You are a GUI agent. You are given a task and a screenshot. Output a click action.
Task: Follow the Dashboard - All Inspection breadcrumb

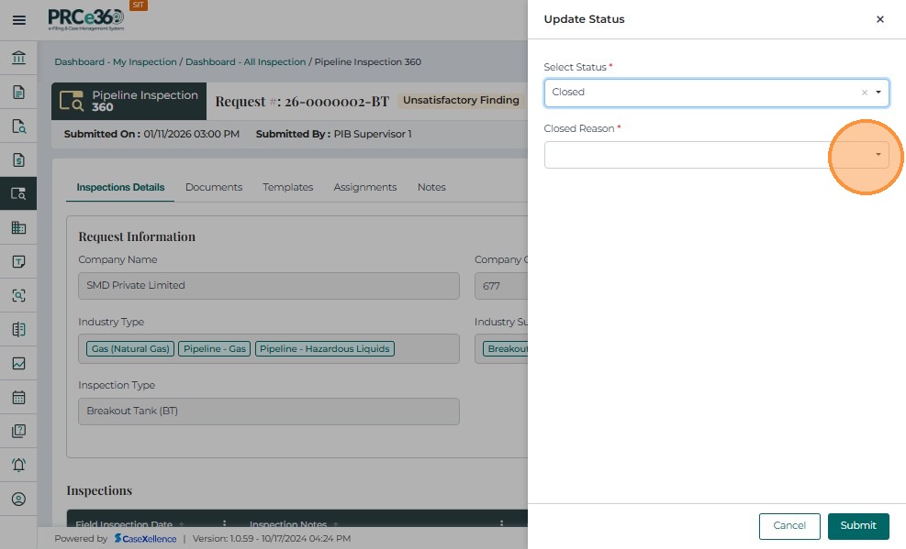coord(245,62)
